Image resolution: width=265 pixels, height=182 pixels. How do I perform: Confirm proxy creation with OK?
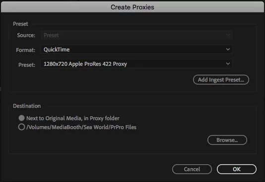(x=237, y=169)
